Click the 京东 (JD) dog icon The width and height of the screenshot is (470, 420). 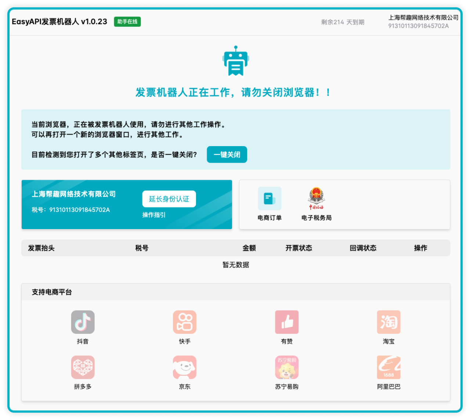(185, 367)
